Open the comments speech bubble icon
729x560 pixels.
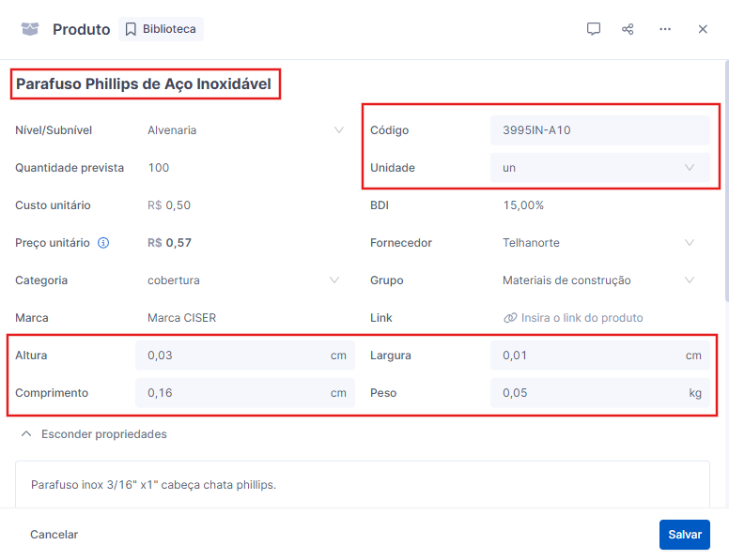coord(593,29)
